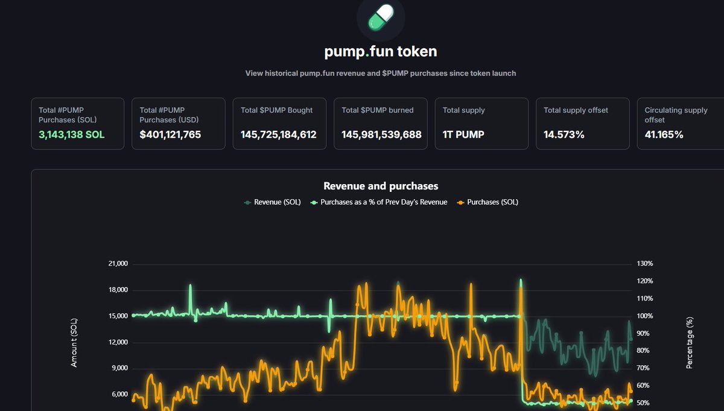Click the 100% right-axis label
Viewport: 724px width, 411px height.
click(645, 316)
